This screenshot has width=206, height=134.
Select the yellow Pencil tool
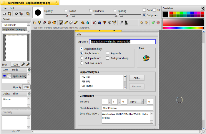pyautogui.click(x=66, y=23)
